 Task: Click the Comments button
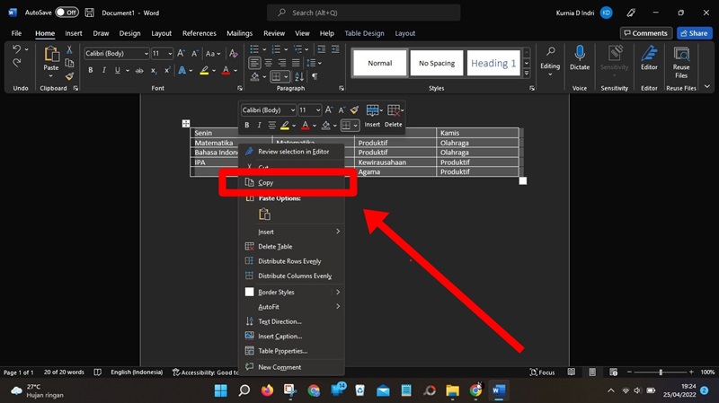[645, 33]
